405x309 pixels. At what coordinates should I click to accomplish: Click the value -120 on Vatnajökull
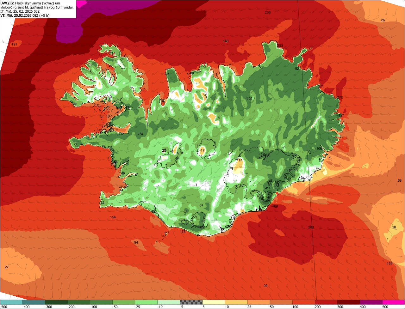point(266,155)
